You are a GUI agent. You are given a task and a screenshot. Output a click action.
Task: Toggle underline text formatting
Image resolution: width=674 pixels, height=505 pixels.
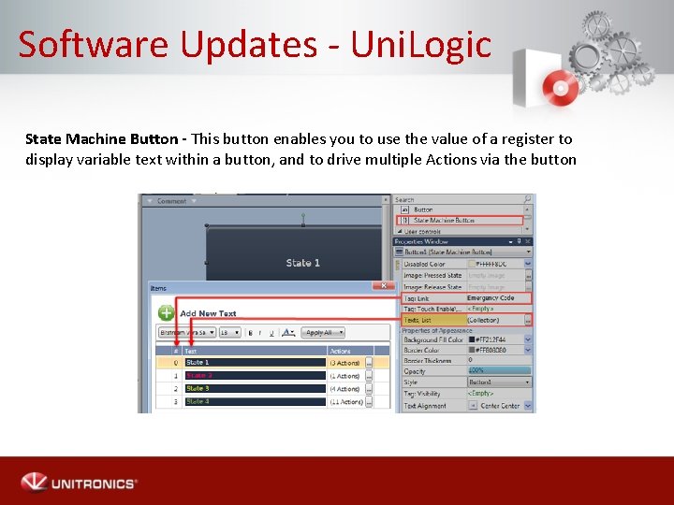[x=271, y=333]
